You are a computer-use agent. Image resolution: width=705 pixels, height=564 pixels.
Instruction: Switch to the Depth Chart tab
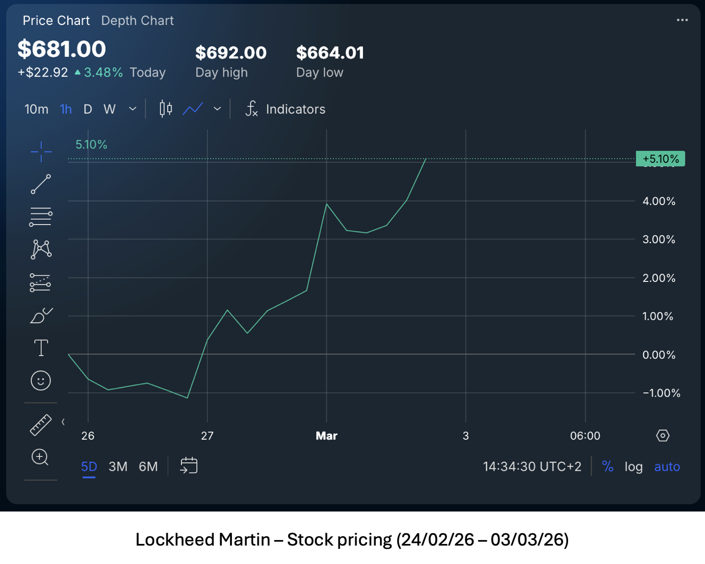pos(137,21)
